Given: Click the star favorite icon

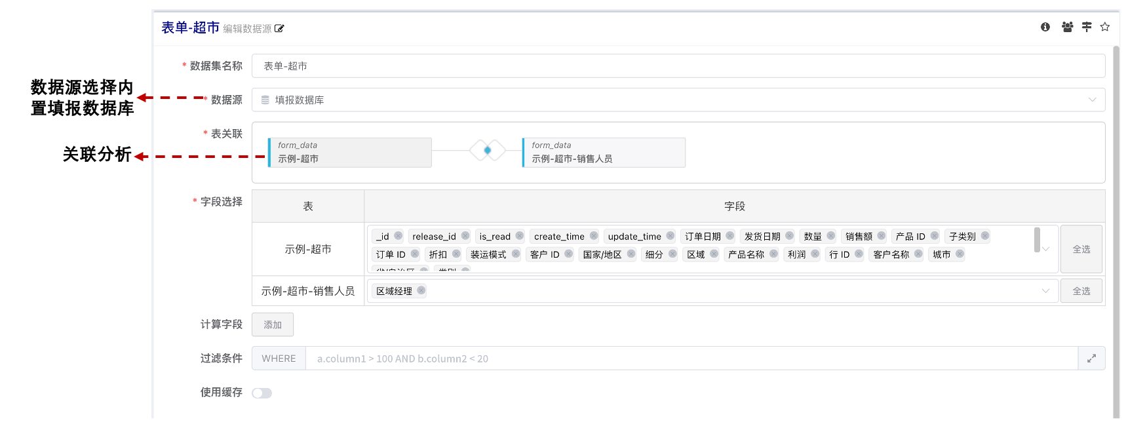Looking at the screenshot, I should coord(1105,27).
